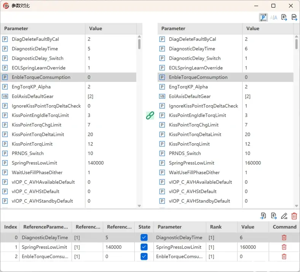Select right DiagDeleteFaultByCal row
Image resolution: width=300 pixels, height=272 pixels.
pyautogui.click(x=226, y=39)
